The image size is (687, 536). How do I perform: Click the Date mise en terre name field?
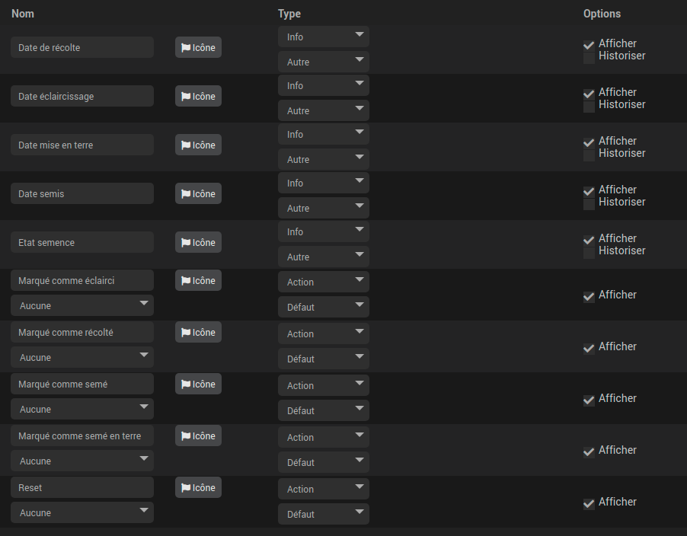[82, 145]
